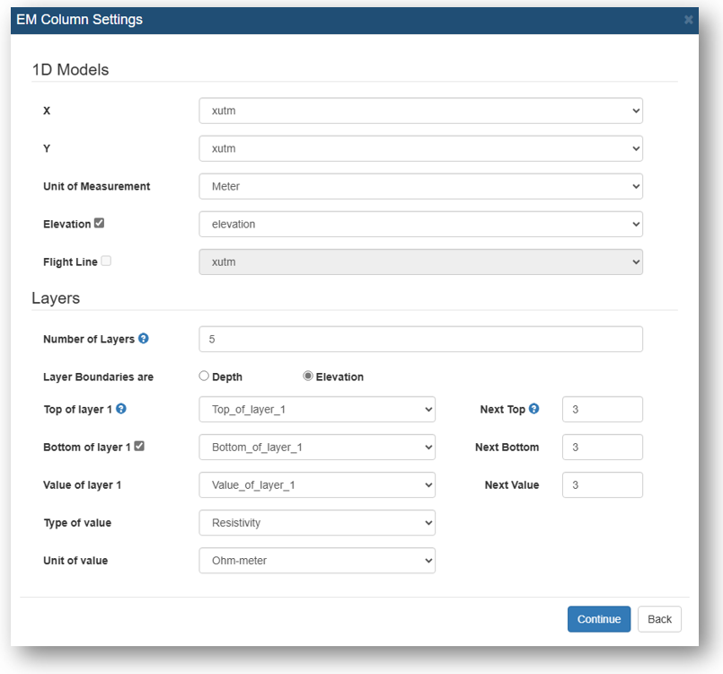
Task: Open the Value of layer 1 dropdown
Action: 317,485
